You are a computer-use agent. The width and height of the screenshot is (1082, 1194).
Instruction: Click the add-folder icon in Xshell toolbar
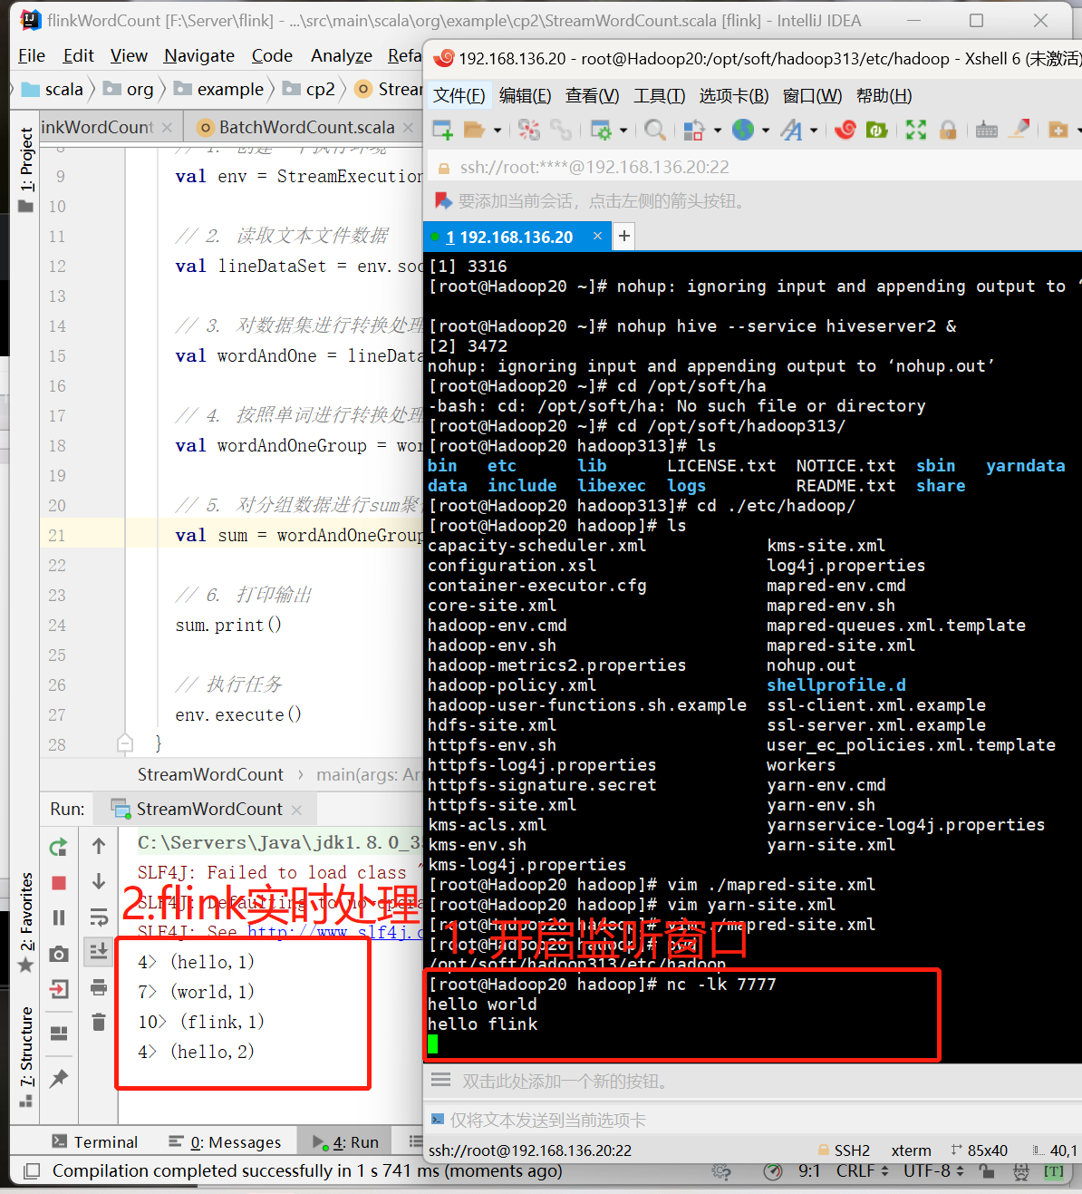pos(1058,131)
